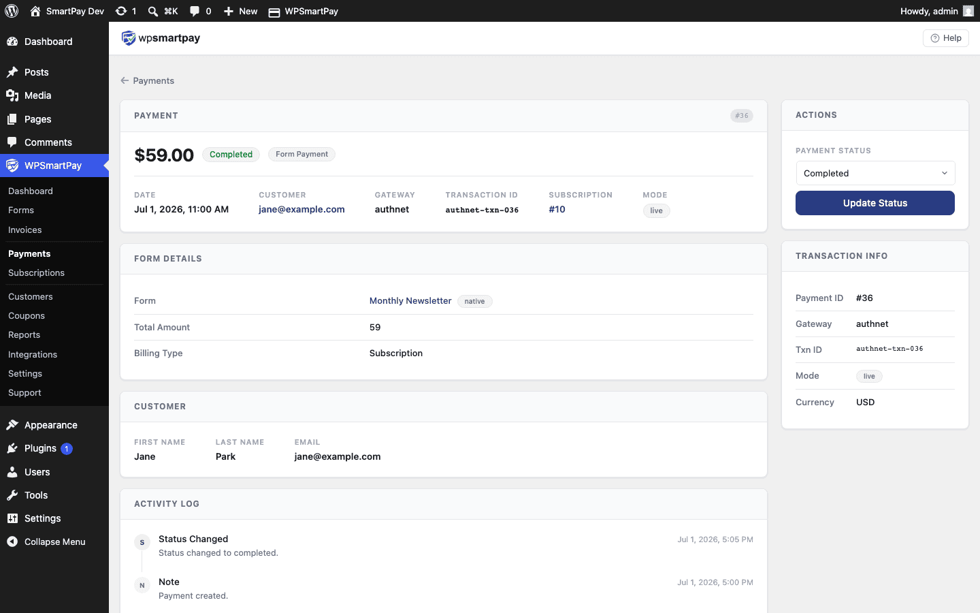
Task: Open the Support submenu item
Action: point(24,393)
